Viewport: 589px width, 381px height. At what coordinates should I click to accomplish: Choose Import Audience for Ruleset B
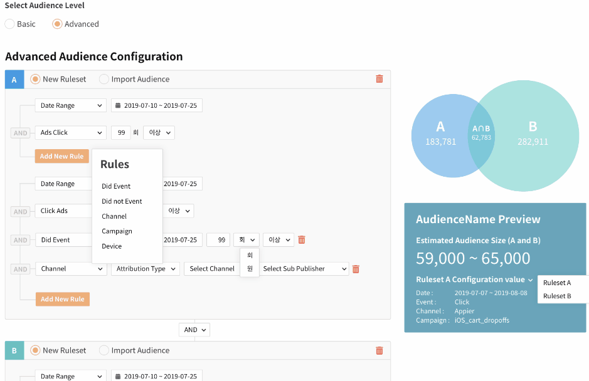point(104,351)
